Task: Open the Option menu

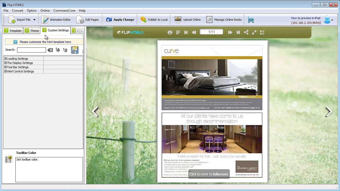Action: click(x=32, y=11)
